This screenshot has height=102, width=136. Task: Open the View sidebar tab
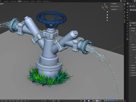coord(125,12)
